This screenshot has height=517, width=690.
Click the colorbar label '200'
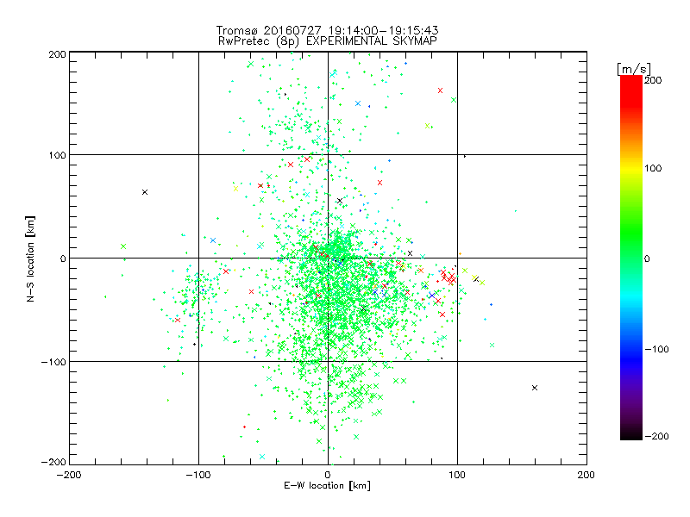653,80
